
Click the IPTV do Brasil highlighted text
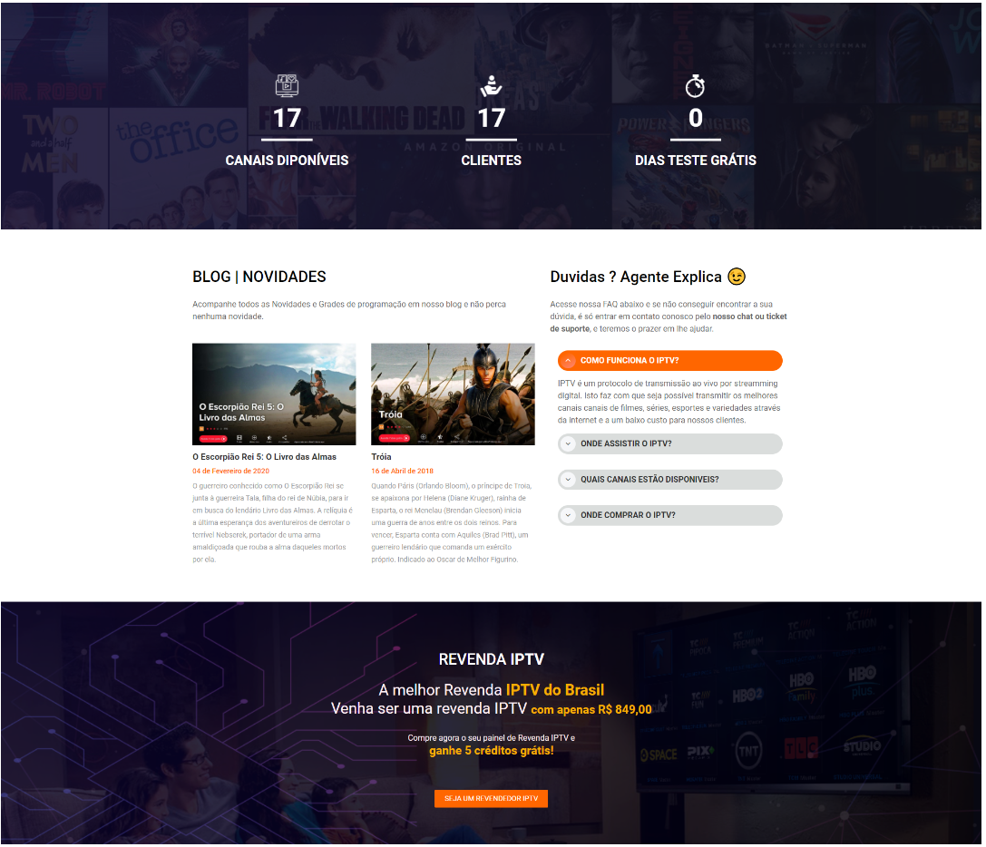click(x=554, y=690)
